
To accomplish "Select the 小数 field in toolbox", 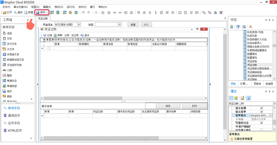I will (8, 70).
